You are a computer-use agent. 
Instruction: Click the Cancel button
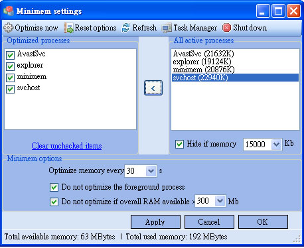tap(209, 222)
